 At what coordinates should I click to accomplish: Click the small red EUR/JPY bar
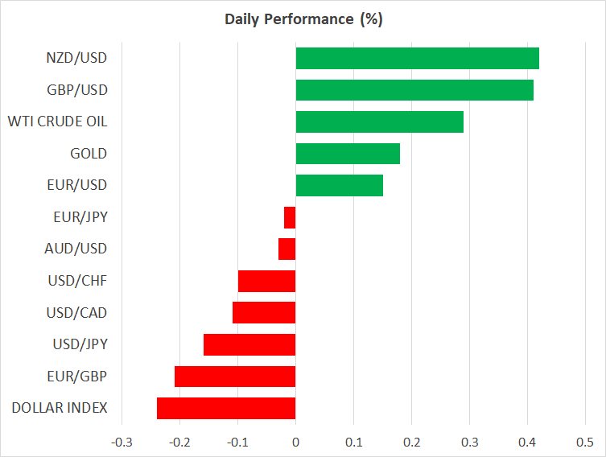290,217
